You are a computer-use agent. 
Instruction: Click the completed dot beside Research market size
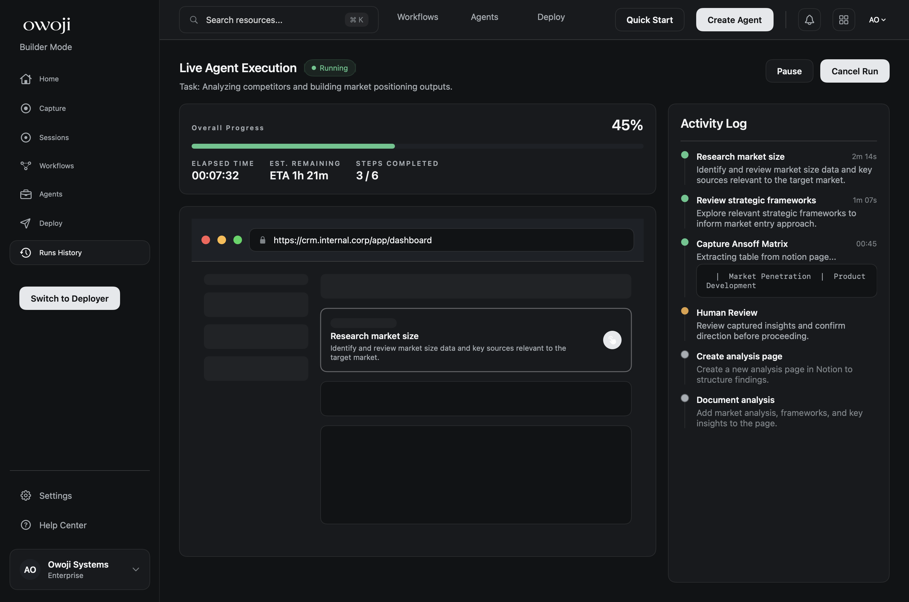coord(685,155)
